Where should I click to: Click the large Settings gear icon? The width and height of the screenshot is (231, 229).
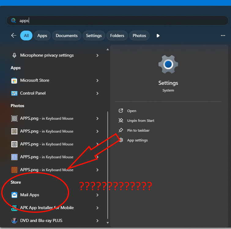(168, 64)
